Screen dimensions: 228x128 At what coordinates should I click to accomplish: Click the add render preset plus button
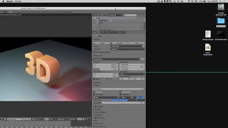(141, 59)
